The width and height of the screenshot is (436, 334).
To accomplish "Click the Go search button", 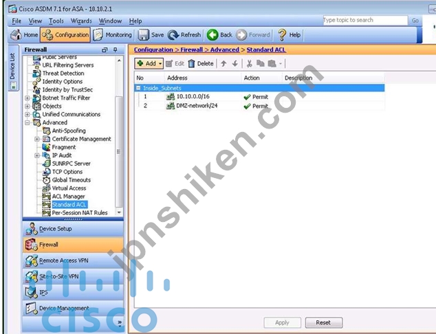I will point(415,21).
